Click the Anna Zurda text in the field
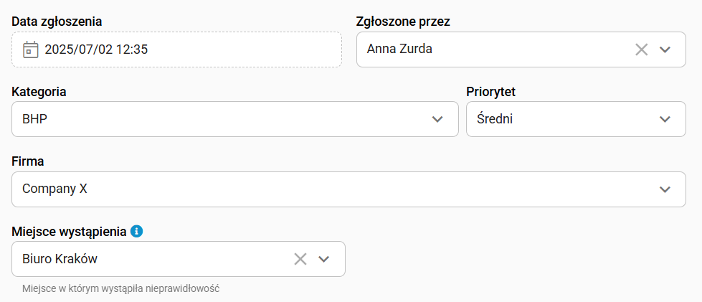702x302 pixels. point(399,49)
